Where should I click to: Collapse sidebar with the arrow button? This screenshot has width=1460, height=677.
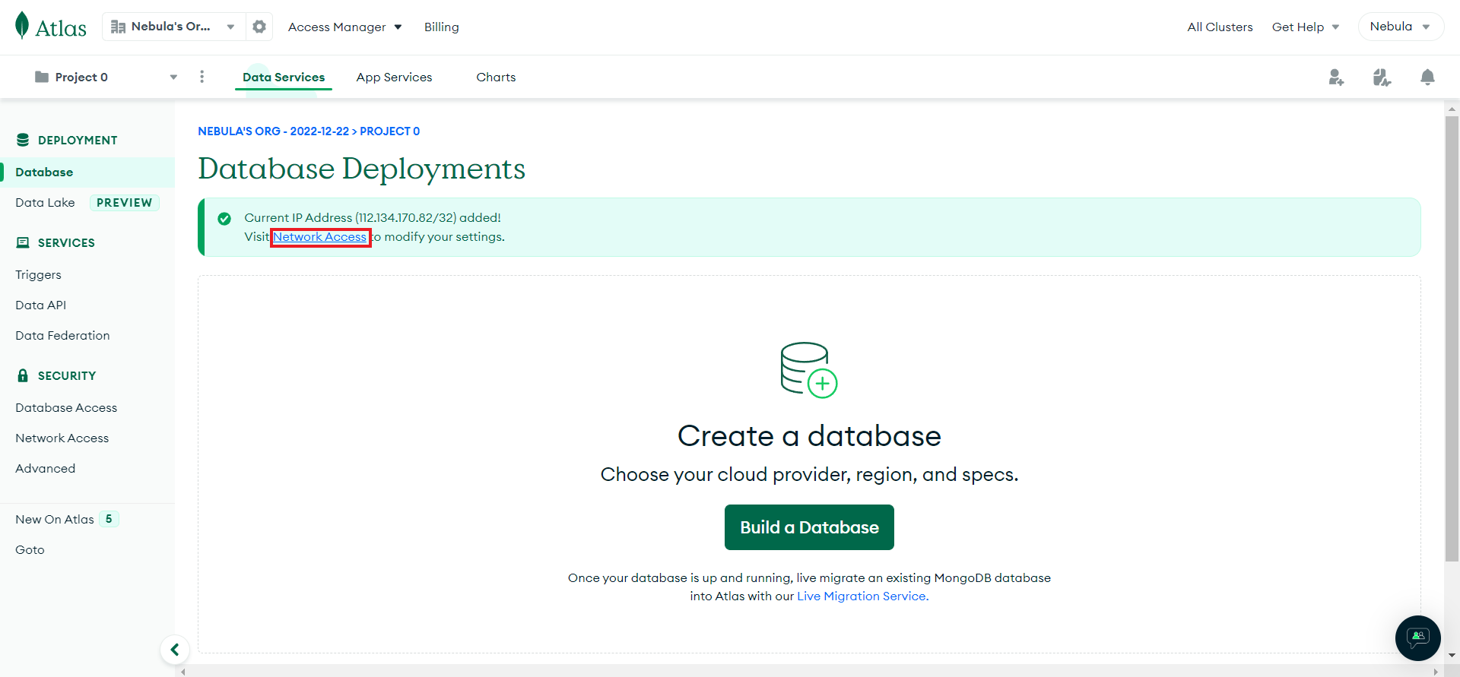(175, 650)
